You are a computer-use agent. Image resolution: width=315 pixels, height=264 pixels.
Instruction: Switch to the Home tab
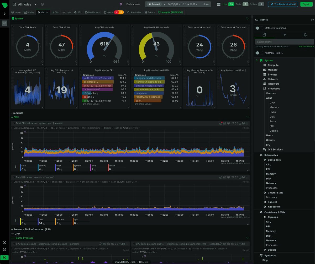click(x=16, y=12)
